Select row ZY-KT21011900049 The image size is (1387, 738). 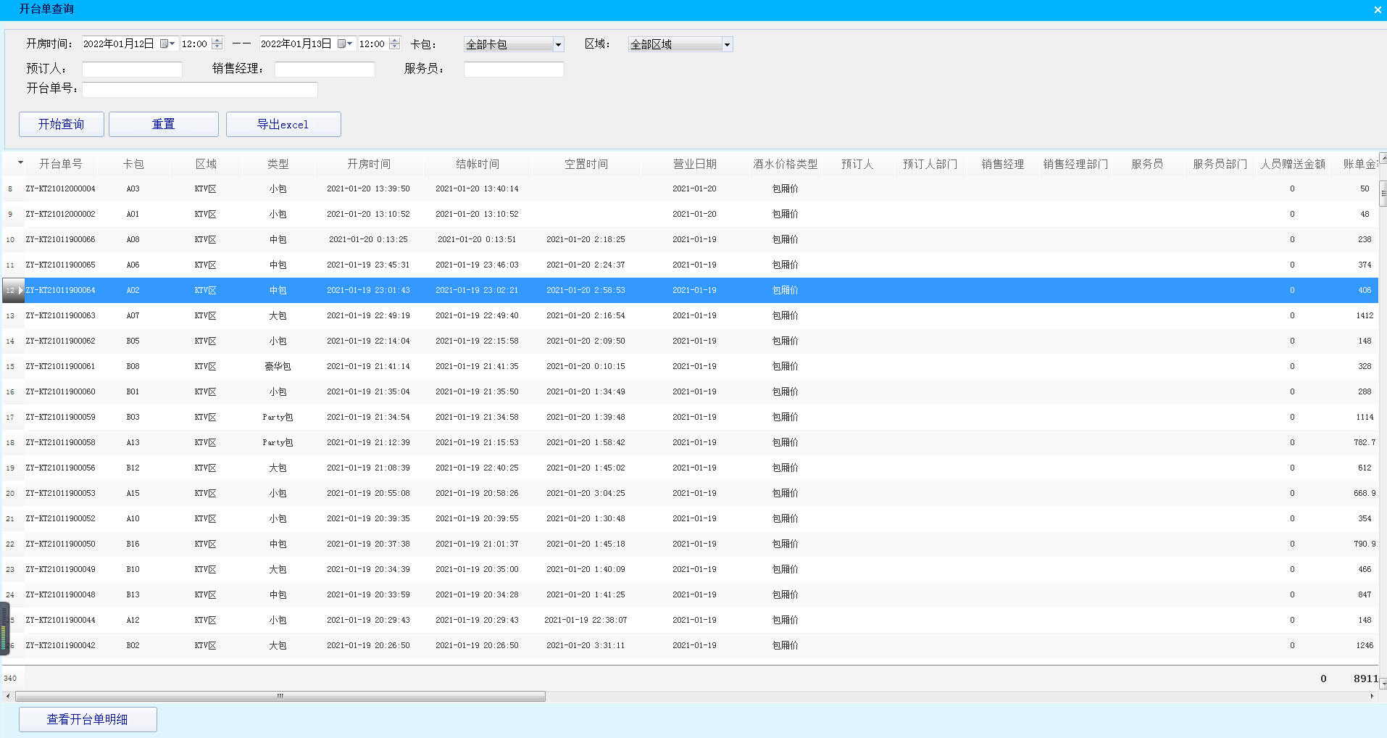pos(690,569)
